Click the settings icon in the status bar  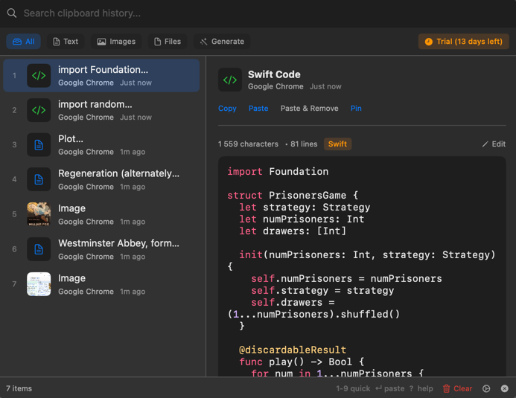tap(486, 388)
